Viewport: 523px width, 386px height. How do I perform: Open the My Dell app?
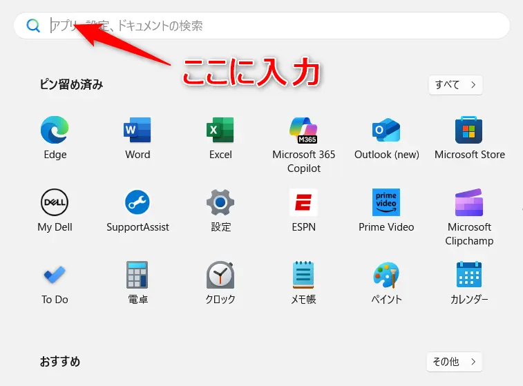pyautogui.click(x=55, y=202)
